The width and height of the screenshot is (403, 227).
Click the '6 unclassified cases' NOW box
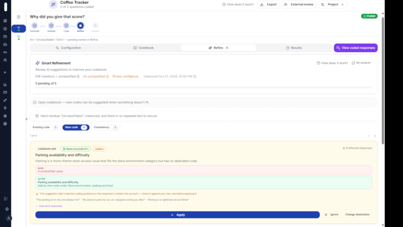click(x=204, y=170)
